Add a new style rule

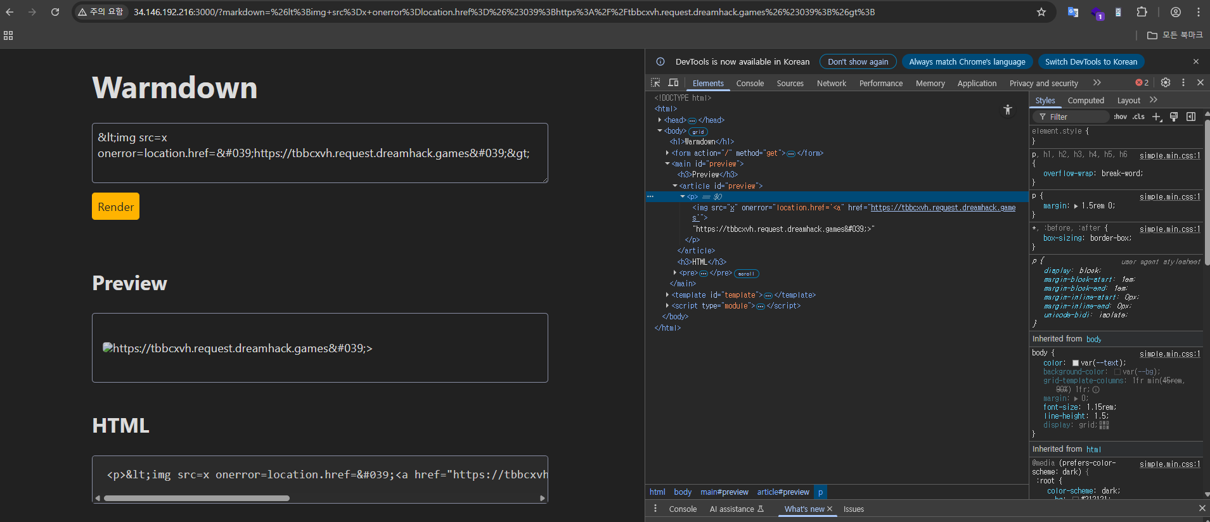pos(1157,117)
